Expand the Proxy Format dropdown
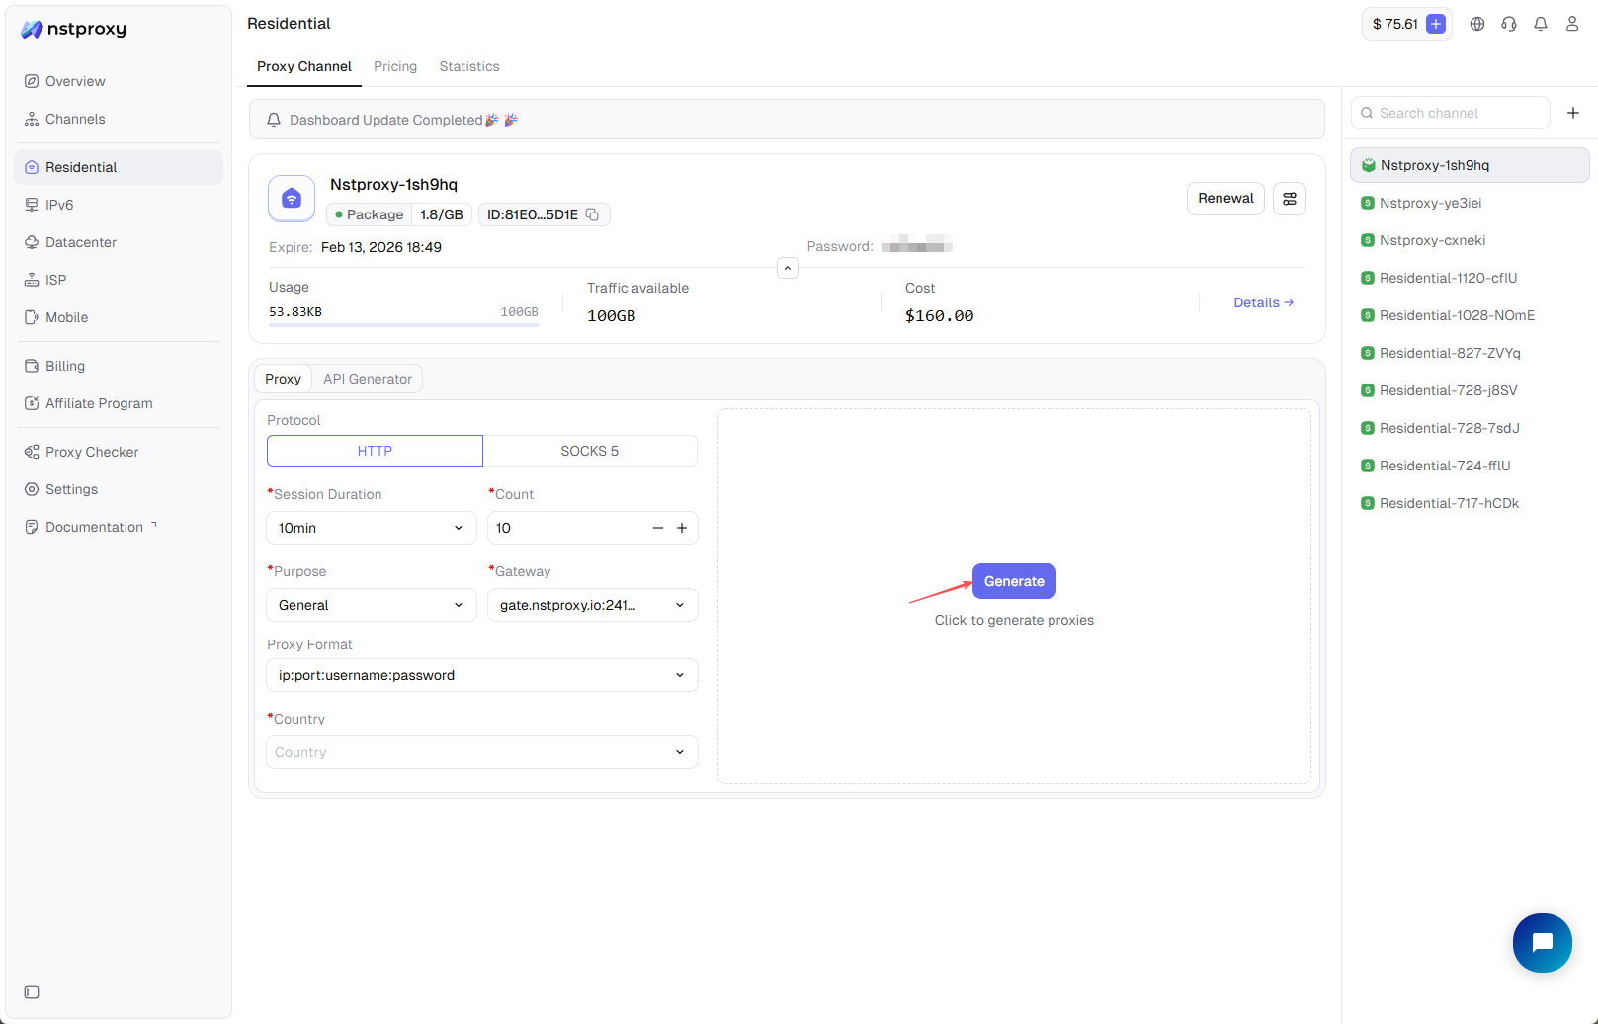 481,675
